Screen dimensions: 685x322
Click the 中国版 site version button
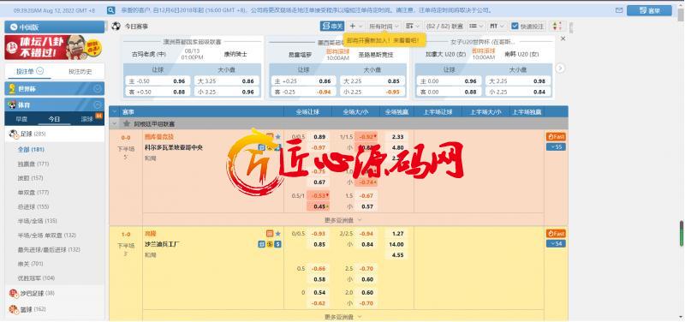click(x=55, y=27)
